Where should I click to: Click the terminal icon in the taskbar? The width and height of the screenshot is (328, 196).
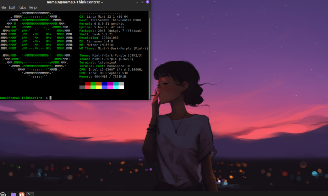[x=30, y=194]
